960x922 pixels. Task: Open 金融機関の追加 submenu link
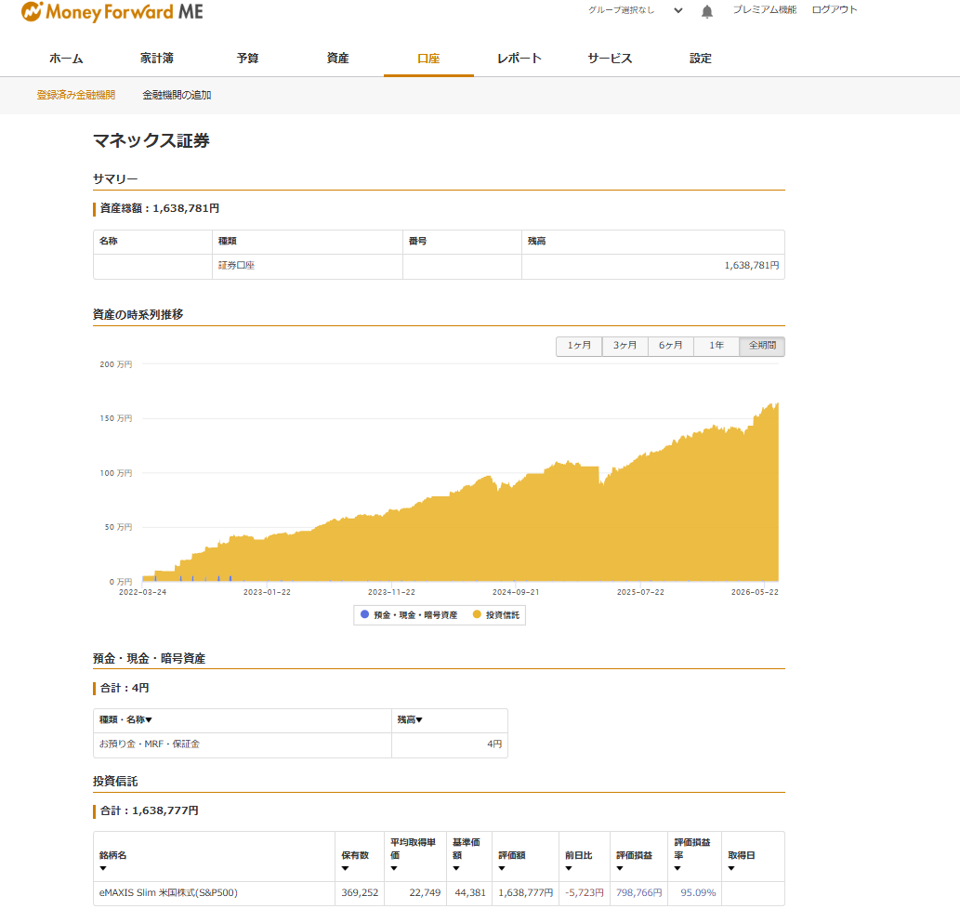[177, 95]
